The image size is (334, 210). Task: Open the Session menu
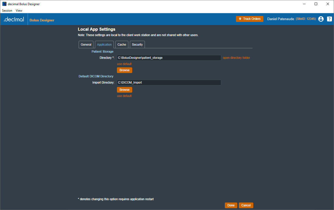7,11
